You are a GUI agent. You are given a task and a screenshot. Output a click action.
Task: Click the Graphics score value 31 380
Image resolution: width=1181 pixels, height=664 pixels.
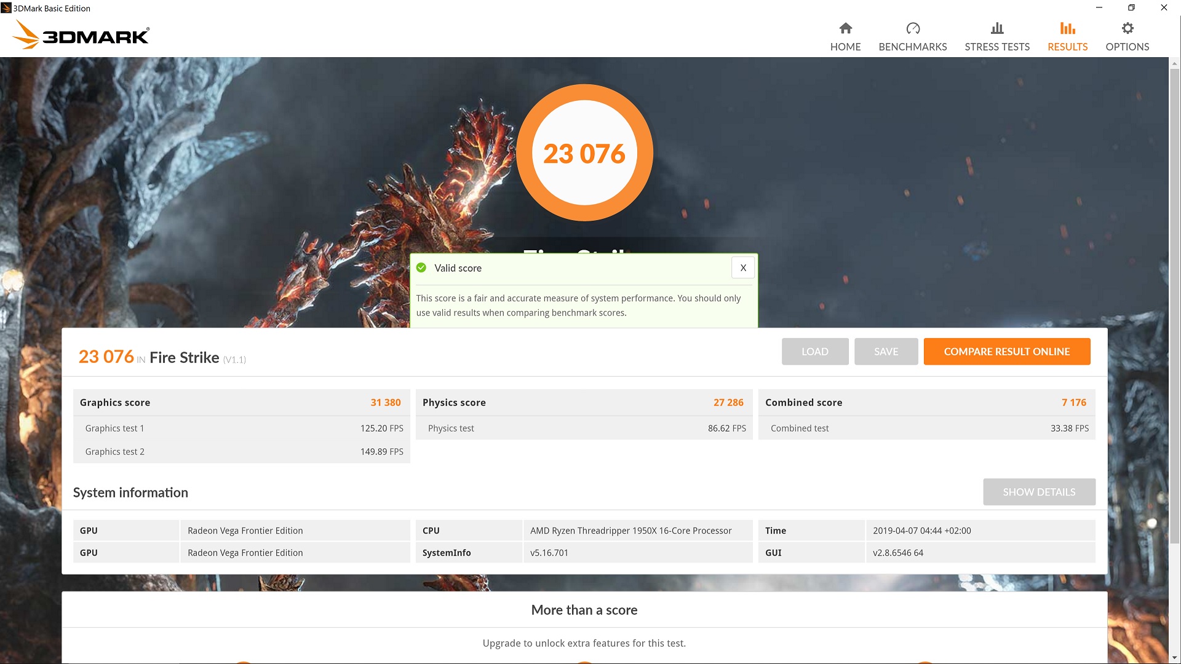pyautogui.click(x=386, y=402)
